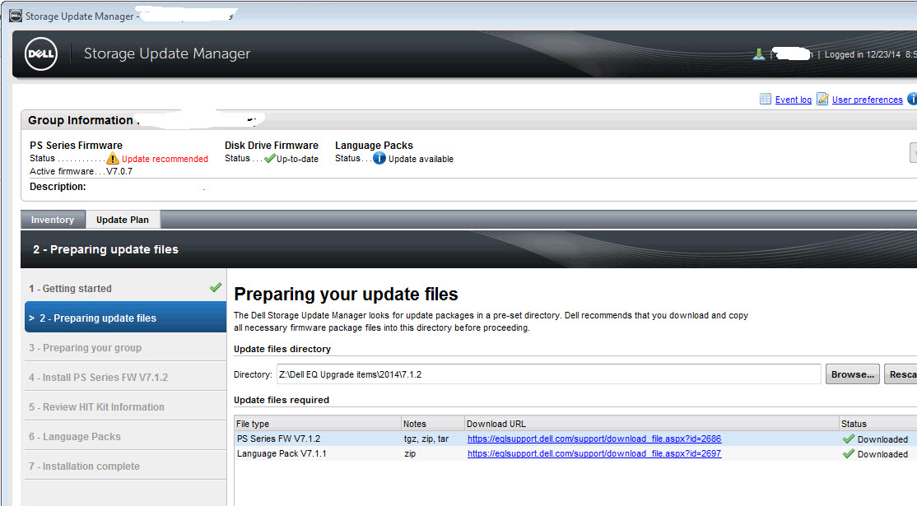This screenshot has height=506, width=917.
Task: Click the Dell logo in header
Action: [x=41, y=53]
